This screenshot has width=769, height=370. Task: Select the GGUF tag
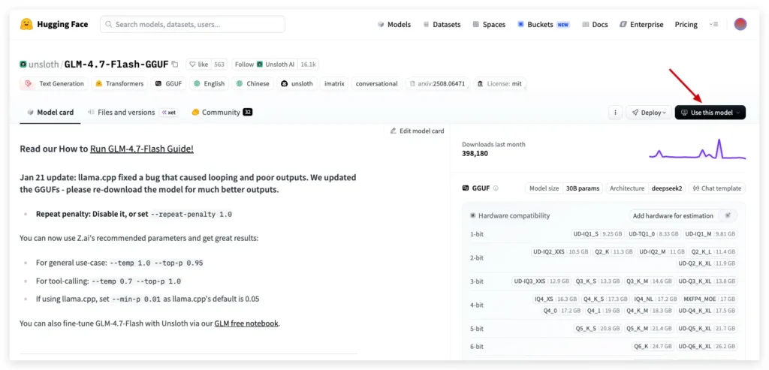168,83
